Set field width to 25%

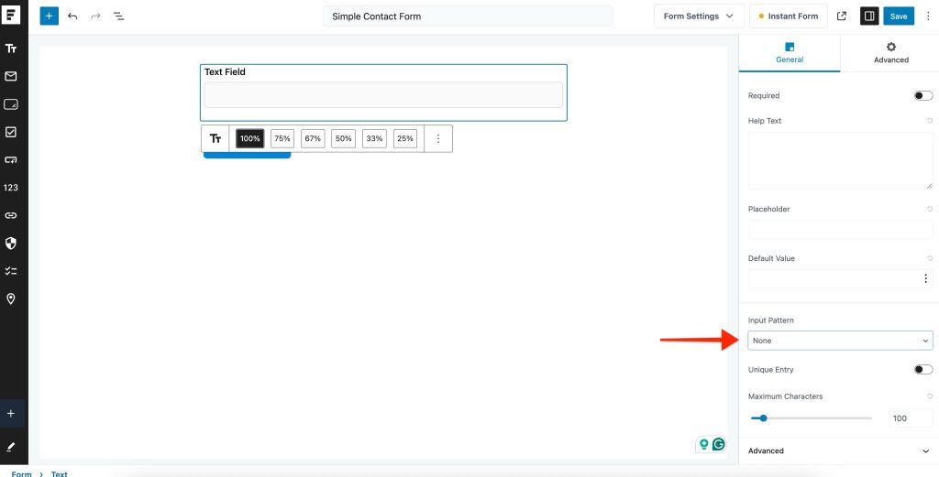405,138
